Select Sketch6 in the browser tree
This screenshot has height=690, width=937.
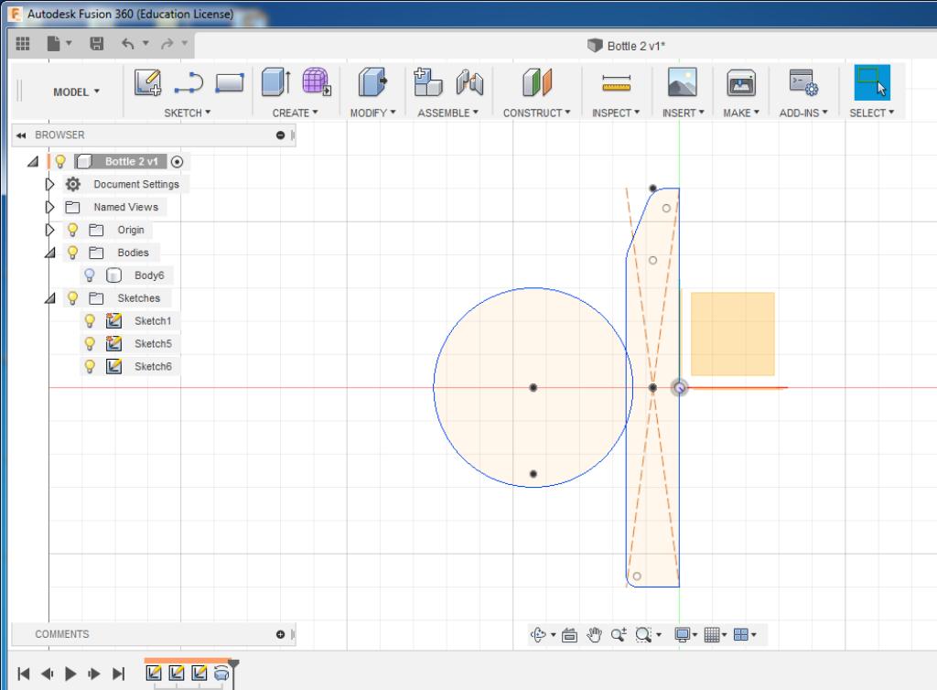click(152, 366)
